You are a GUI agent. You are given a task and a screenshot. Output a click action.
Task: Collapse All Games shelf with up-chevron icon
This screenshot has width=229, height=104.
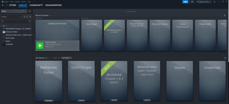pos(225,58)
